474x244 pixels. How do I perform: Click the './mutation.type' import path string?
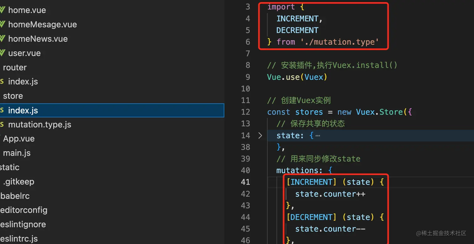340,42
